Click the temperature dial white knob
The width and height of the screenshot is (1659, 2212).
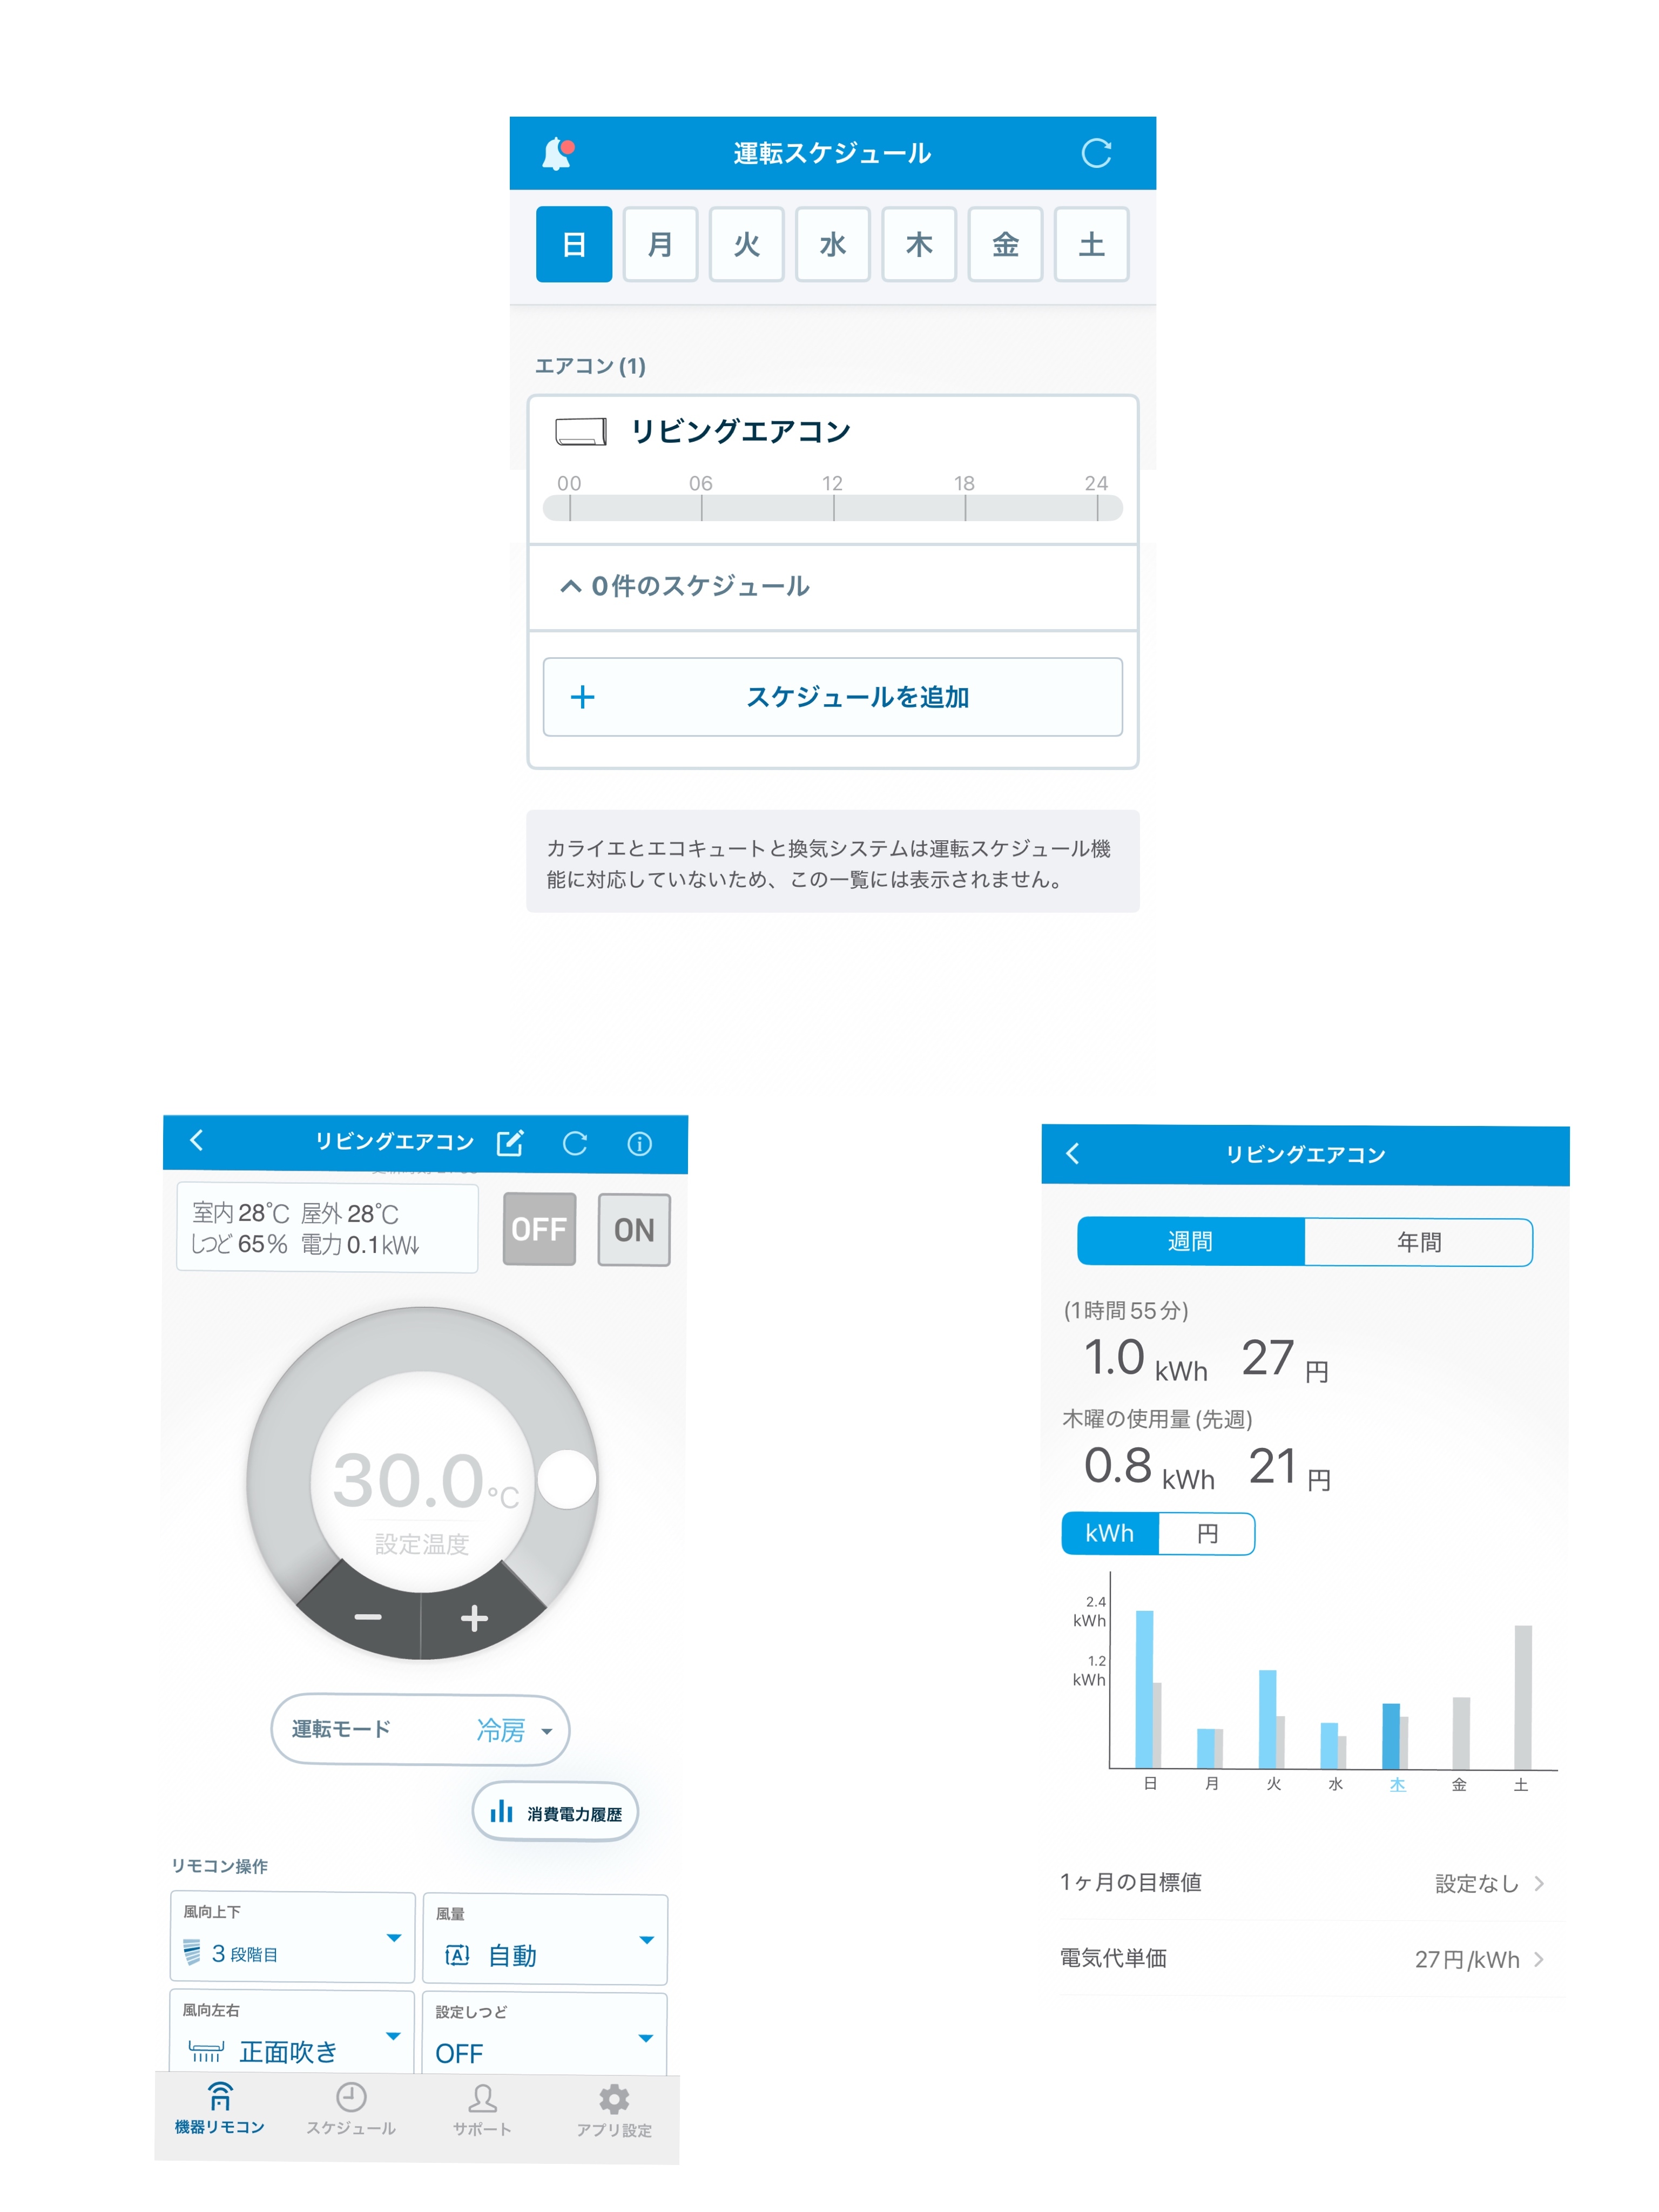coord(567,1479)
